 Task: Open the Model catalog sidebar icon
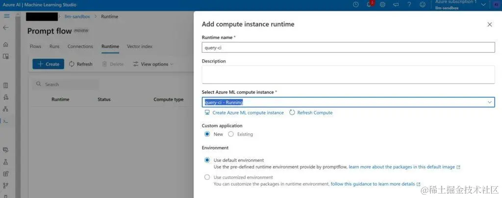6,56
